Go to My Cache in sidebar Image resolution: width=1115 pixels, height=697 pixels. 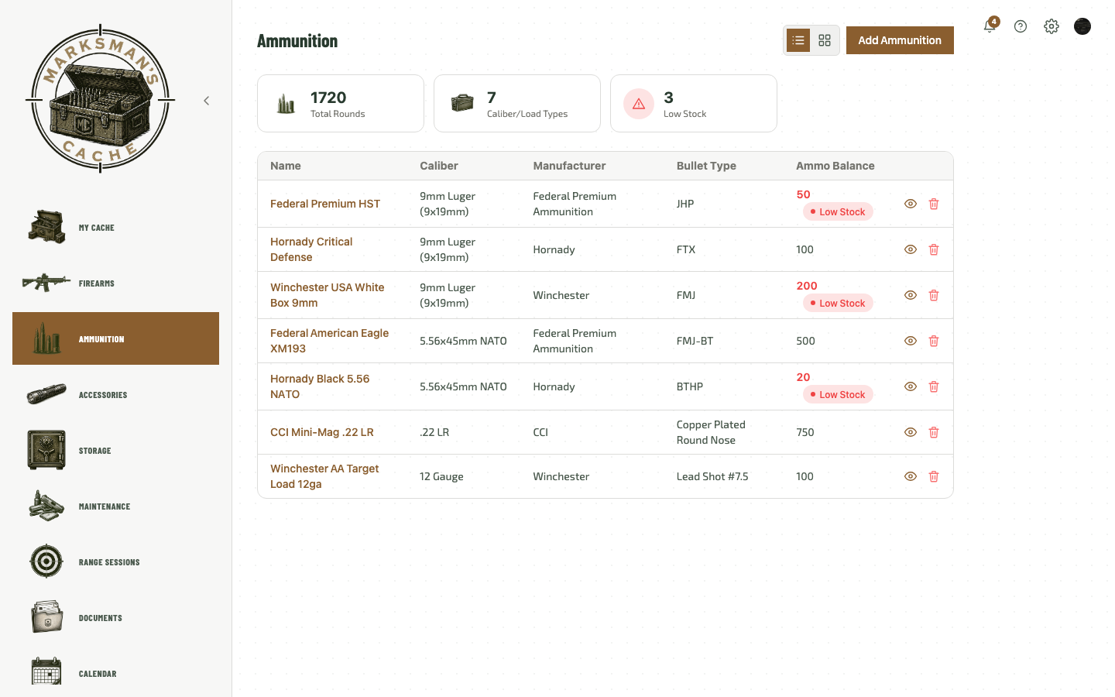[115, 228]
